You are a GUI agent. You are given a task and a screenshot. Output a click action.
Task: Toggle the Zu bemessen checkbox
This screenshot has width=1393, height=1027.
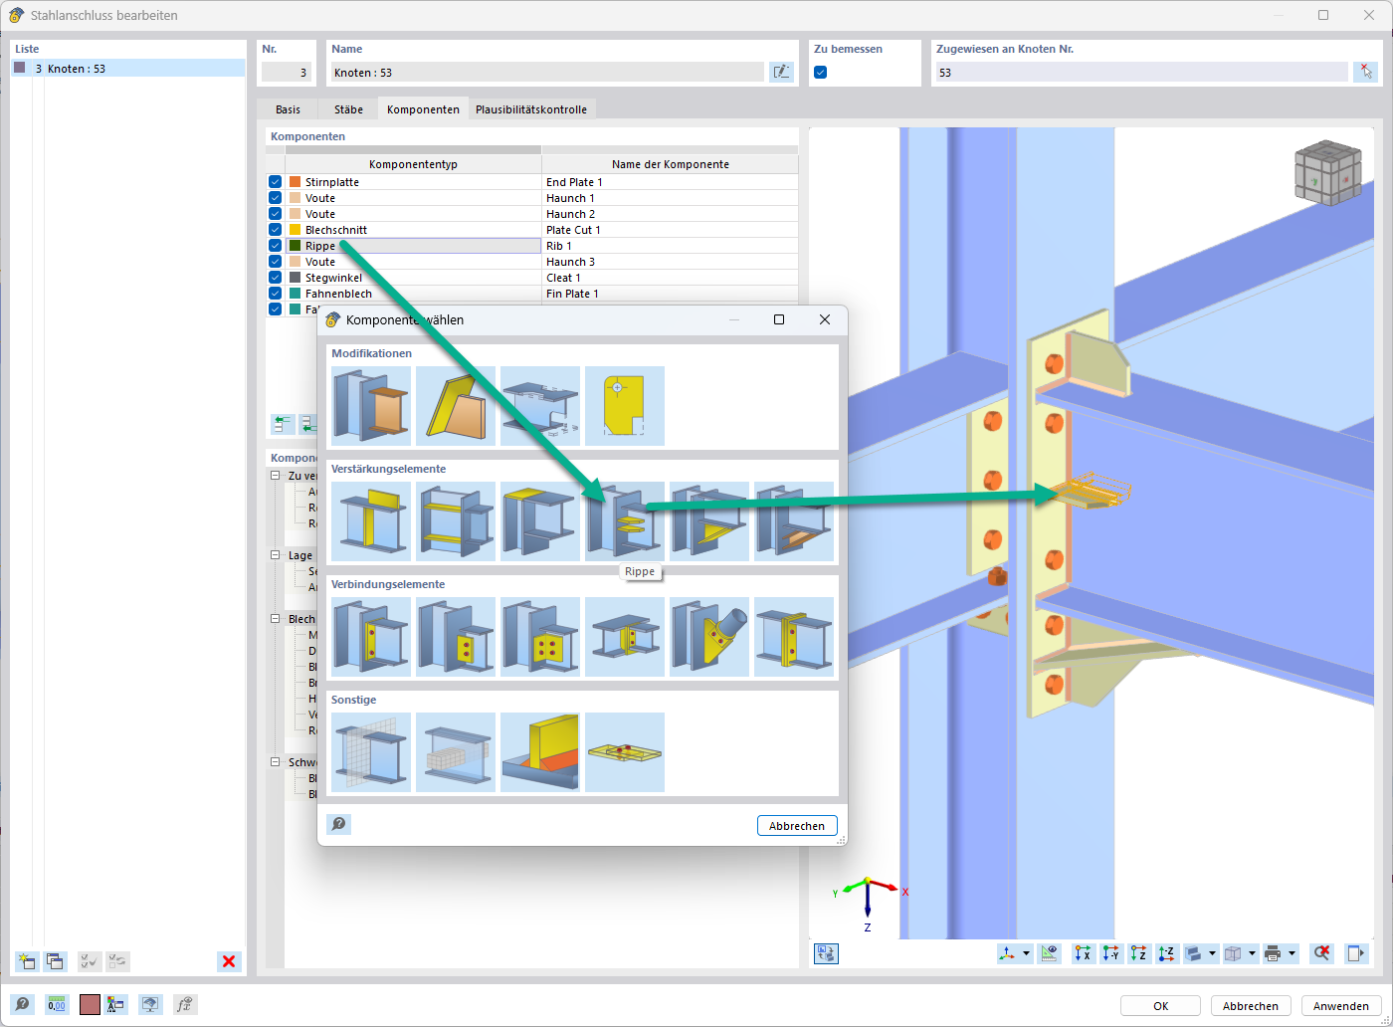[x=821, y=73]
